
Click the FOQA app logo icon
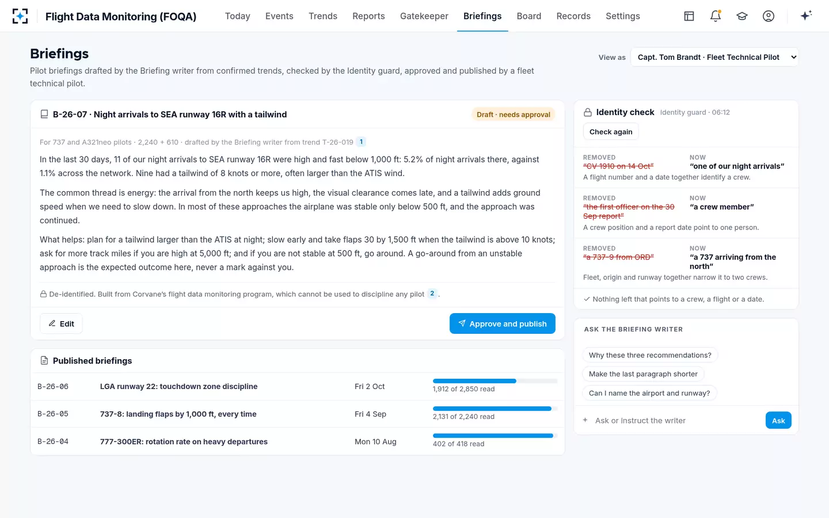(20, 16)
